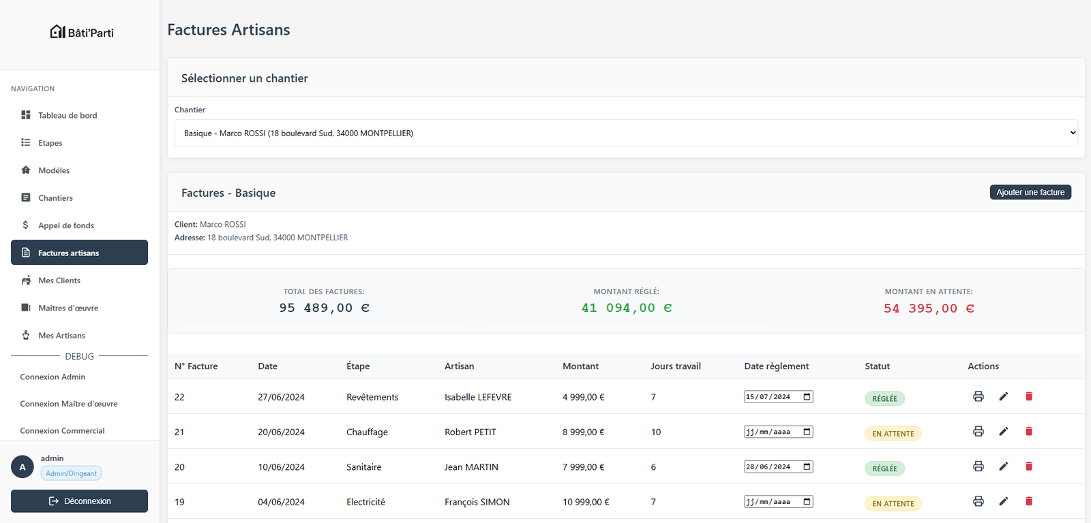The image size is (1091, 523).
Task: Open the Chantier selection dropdown
Action: (626, 133)
